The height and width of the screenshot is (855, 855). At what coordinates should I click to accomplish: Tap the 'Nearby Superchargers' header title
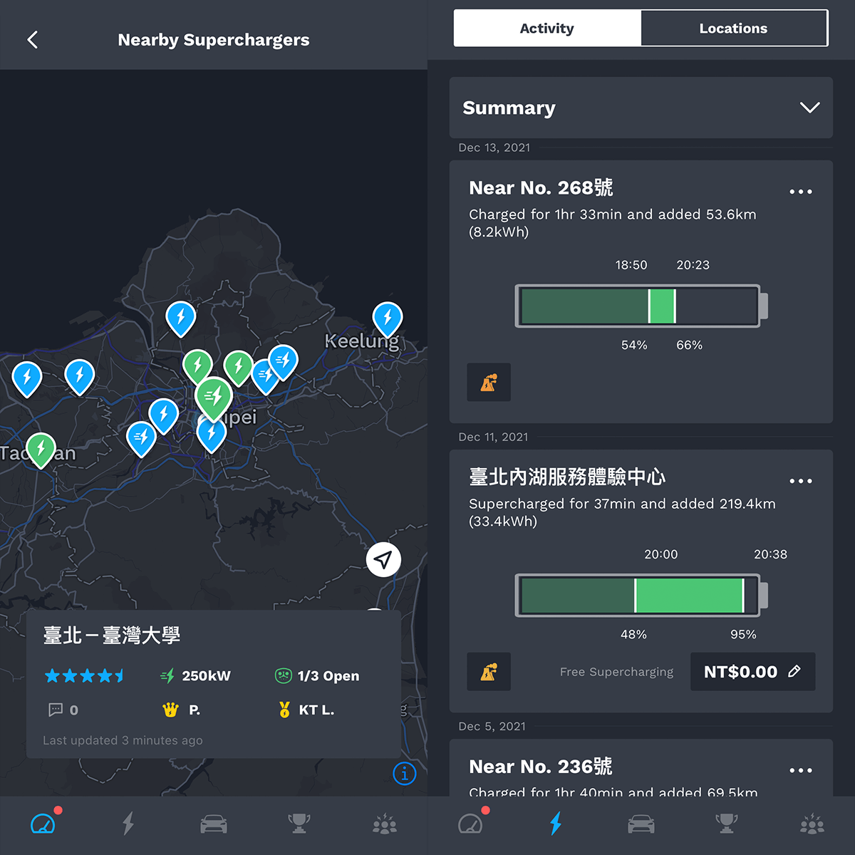click(214, 40)
